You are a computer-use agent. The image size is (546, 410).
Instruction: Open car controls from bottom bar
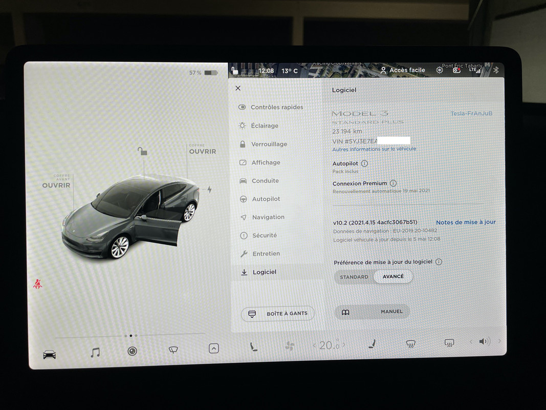tap(49, 355)
